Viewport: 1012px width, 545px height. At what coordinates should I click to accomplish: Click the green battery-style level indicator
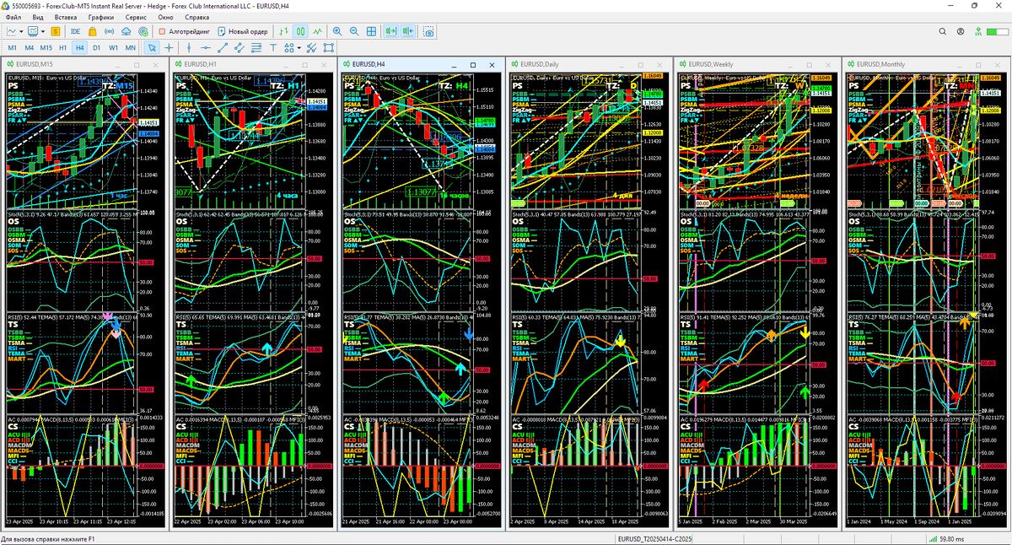tap(998, 31)
